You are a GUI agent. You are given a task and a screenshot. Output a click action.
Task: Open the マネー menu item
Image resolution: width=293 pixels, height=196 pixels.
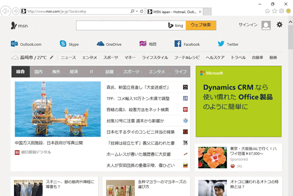tap(130, 58)
